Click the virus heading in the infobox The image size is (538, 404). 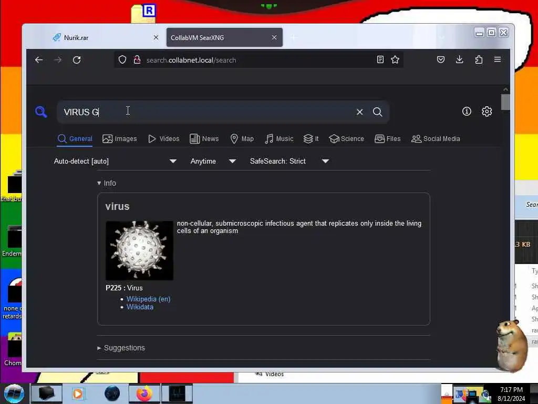click(117, 206)
